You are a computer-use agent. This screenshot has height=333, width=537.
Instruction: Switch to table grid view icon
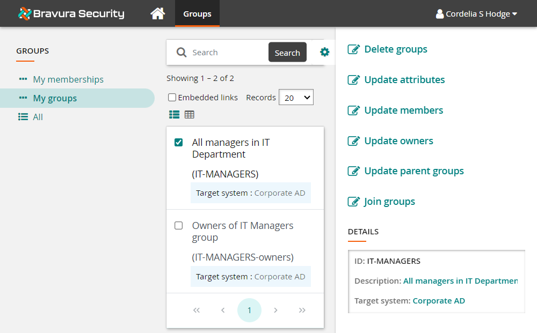pyautogui.click(x=189, y=114)
